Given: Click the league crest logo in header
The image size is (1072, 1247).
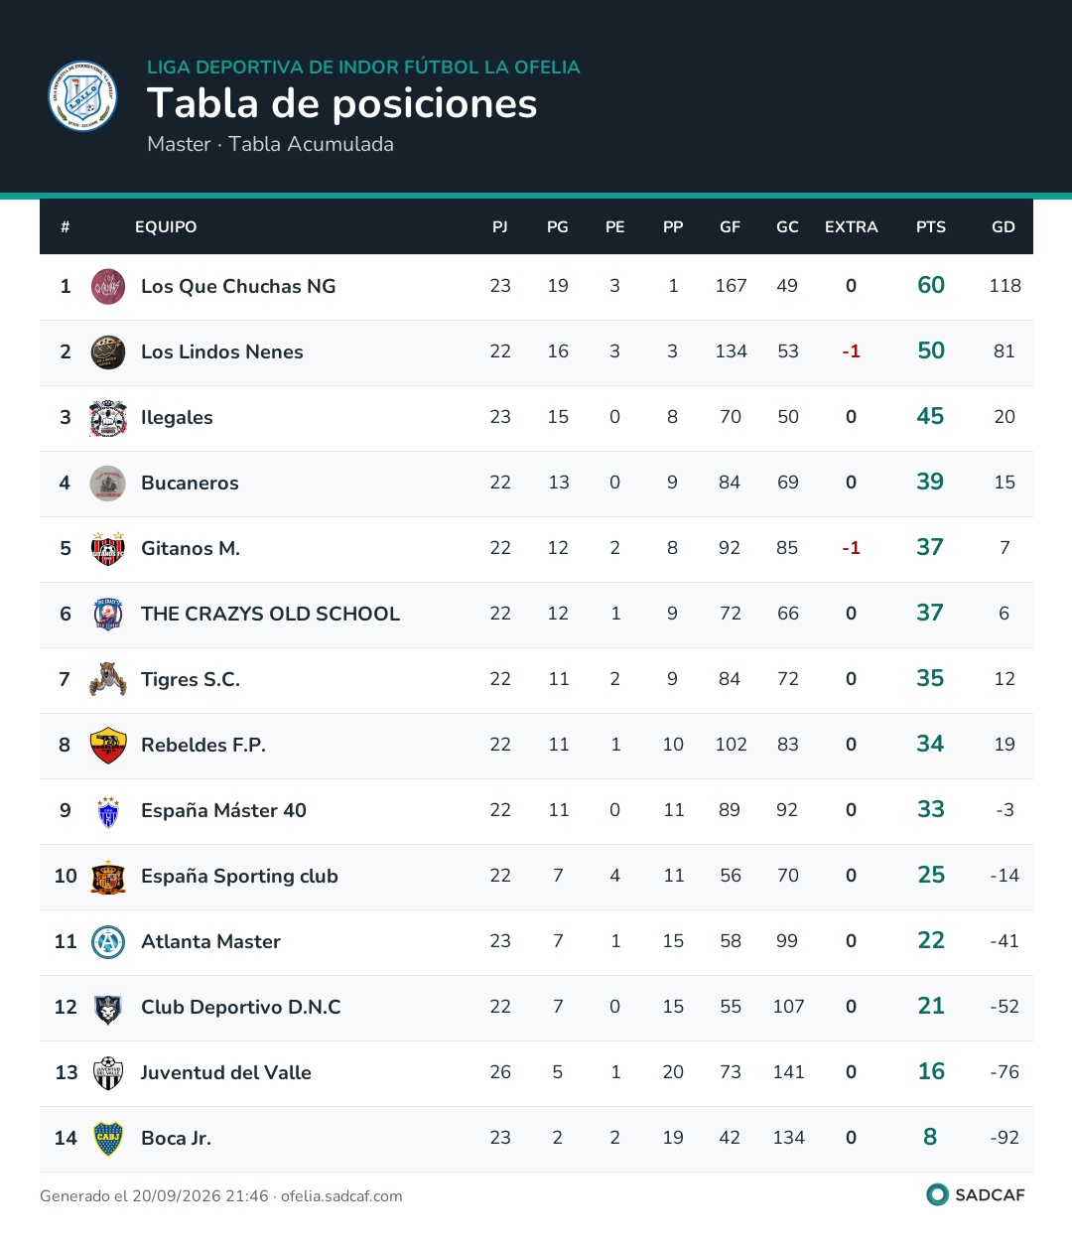Looking at the screenshot, I should 83,96.
